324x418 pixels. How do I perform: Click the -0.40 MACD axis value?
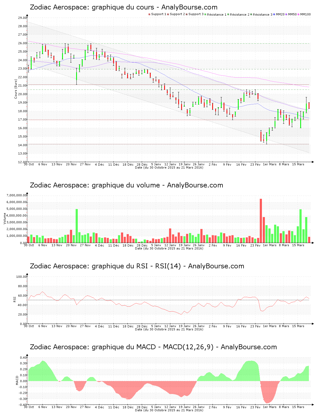pyautogui.click(x=23, y=405)
